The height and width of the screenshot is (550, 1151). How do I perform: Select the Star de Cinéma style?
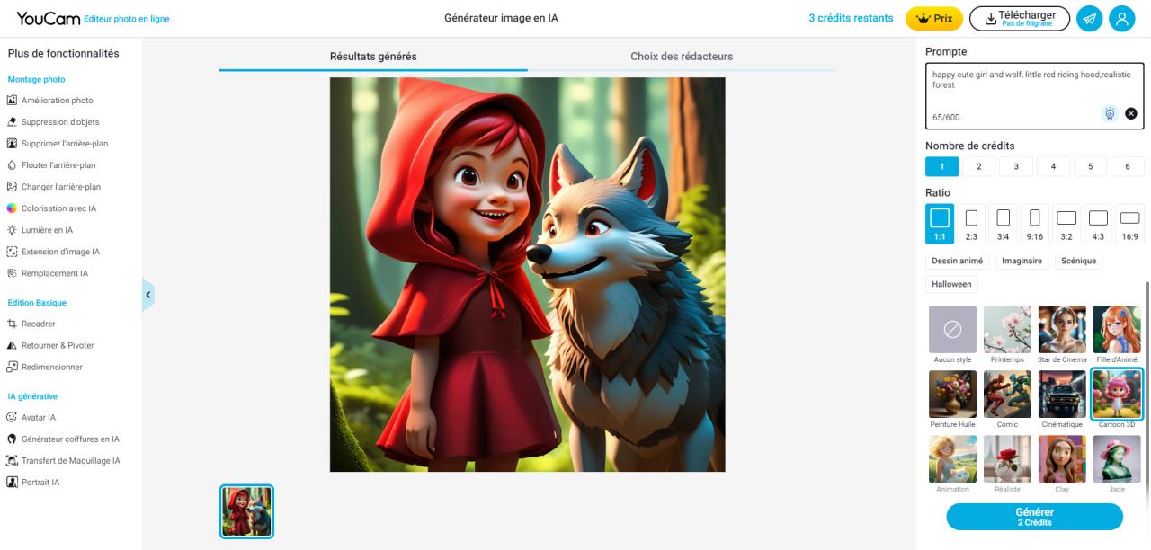click(1062, 329)
